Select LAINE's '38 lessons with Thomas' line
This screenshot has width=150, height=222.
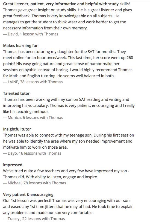(33, 82)
